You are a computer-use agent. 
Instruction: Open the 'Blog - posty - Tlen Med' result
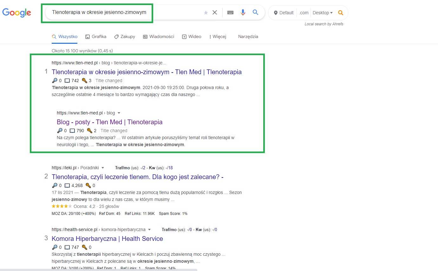click(109, 122)
